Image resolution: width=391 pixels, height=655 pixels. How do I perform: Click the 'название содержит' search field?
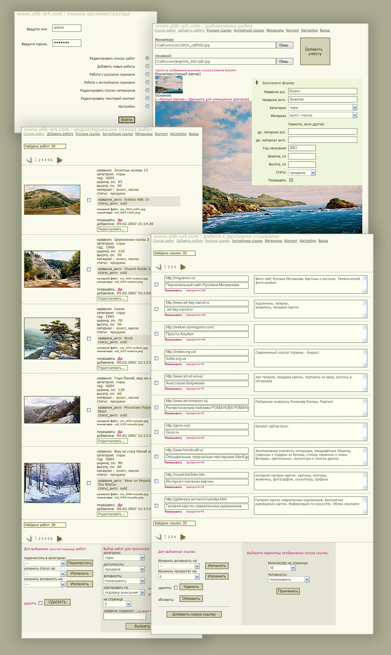(125, 616)
